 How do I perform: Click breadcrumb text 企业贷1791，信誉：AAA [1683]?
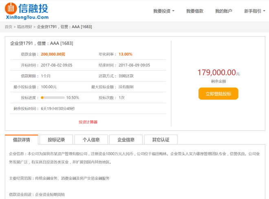point(64,27)
